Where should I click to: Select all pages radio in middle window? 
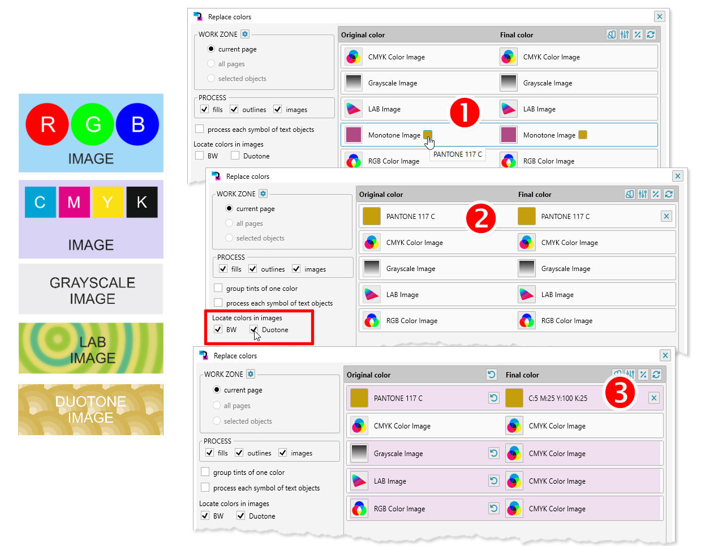(229, 223)
